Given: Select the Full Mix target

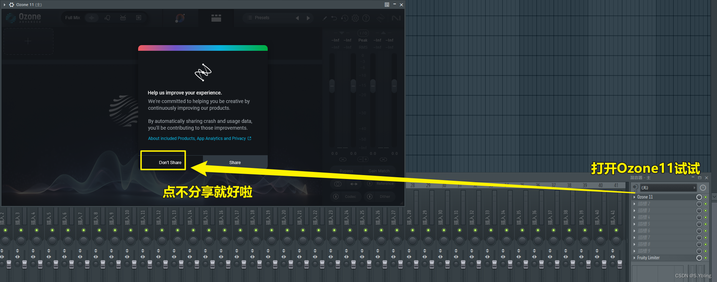Looking at the screenshot, I should [73, 18].
